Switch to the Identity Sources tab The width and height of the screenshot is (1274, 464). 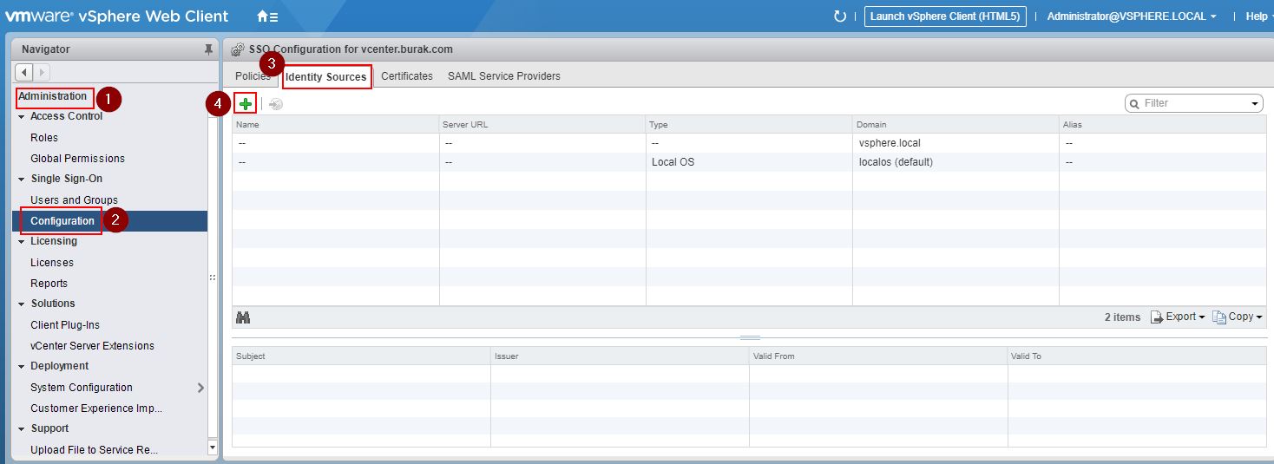coord(326,77)
